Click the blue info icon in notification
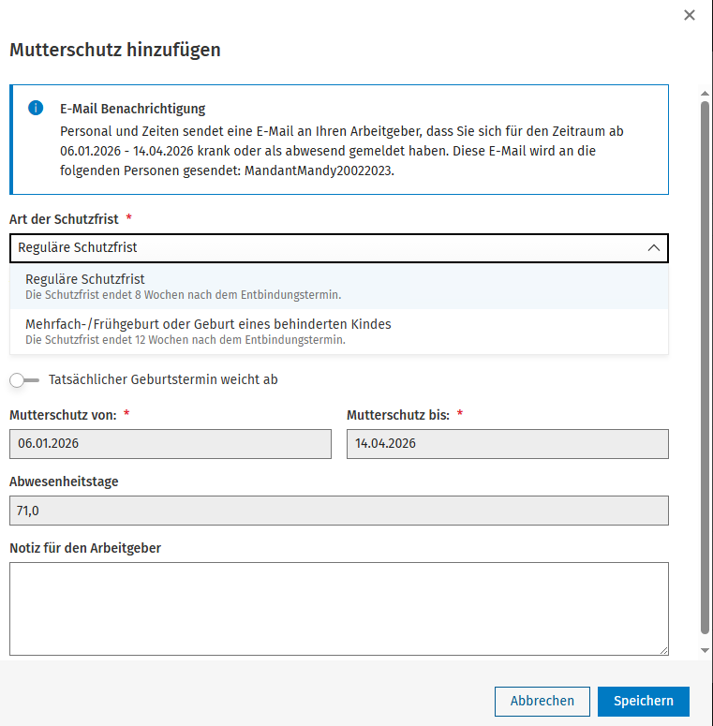The width and height of the screenshot is (713, 726). tap(36, 108)
